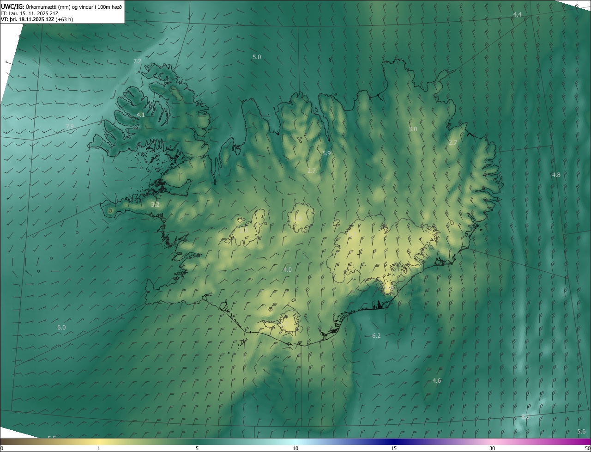Click the 1 tick label on the colour scale
This screenshot has height=452, width=591.
point(99,448)
